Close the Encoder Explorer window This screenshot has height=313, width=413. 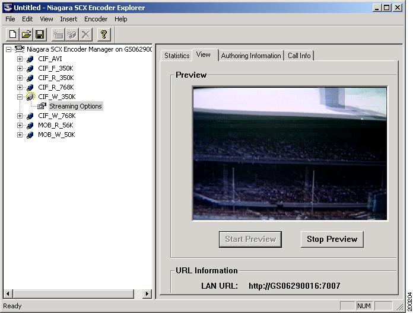[x=398, y=8]
